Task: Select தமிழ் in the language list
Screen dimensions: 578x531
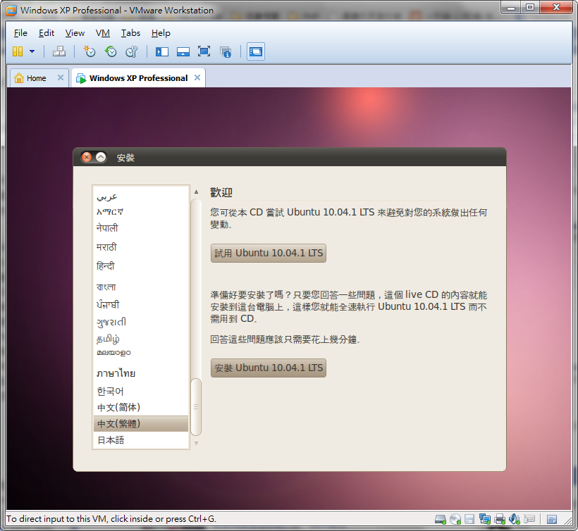Action: tap(141, 339)
